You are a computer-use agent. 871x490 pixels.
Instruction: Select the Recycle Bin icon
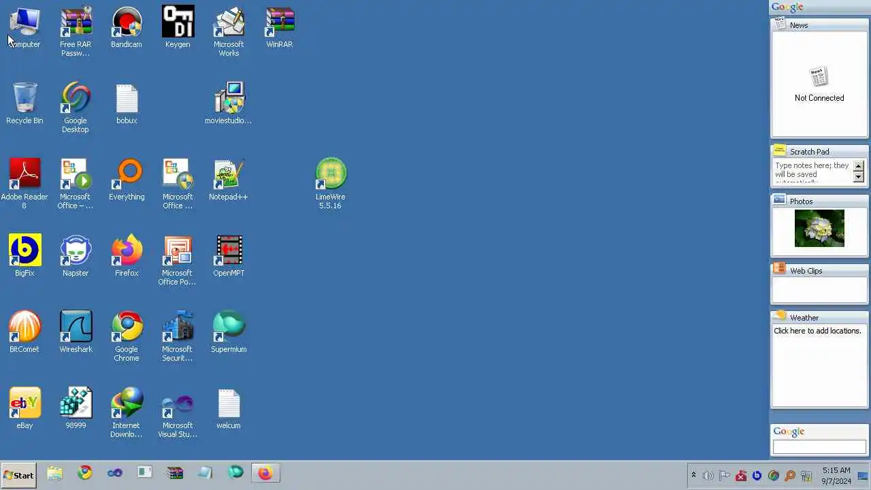click(x=24, y=103)
